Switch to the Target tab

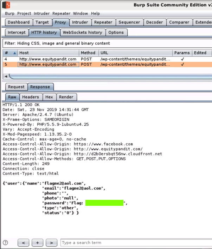pyautogui.click(x=42, y=22)
